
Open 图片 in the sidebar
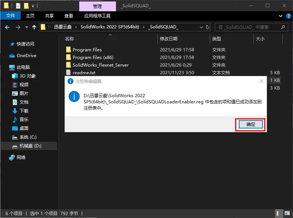click(x=24, y=94)
